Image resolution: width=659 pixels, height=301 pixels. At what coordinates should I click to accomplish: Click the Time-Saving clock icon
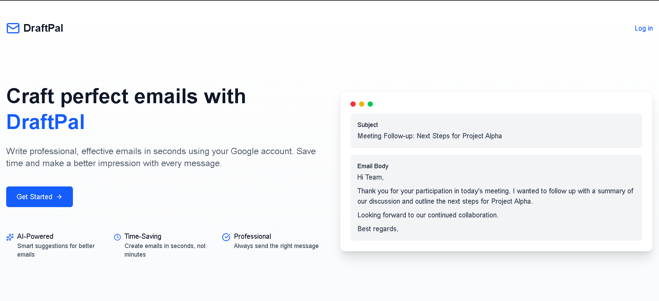(117, 237)
